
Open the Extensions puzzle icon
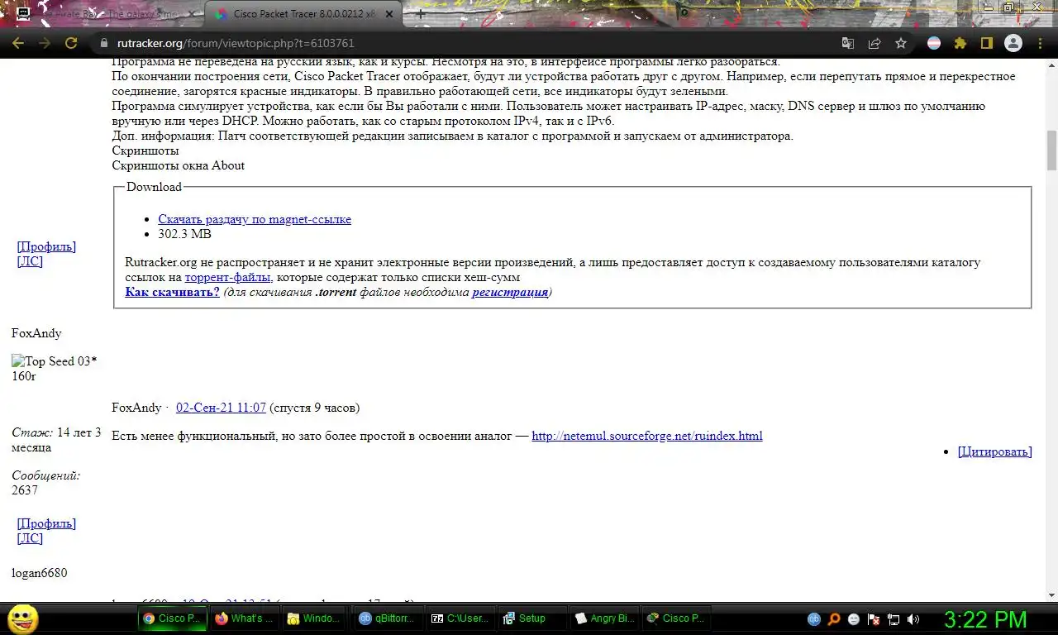(x=960, y=43)
